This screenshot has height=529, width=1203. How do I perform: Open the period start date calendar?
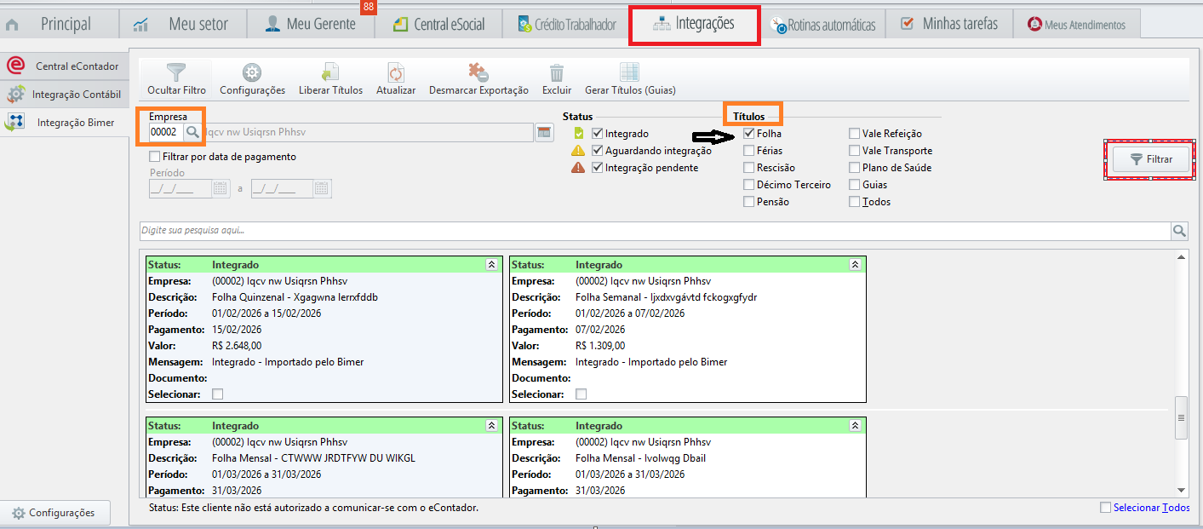pos(221,189)
